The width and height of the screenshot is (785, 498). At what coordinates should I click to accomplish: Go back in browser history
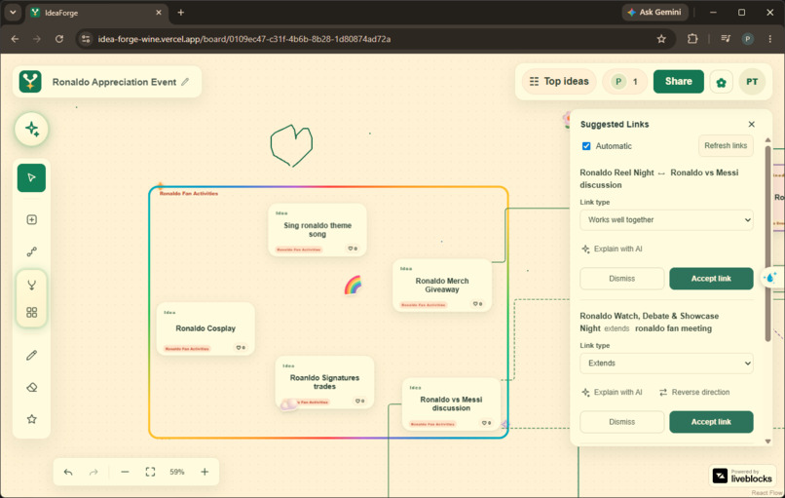coord(15,39)
